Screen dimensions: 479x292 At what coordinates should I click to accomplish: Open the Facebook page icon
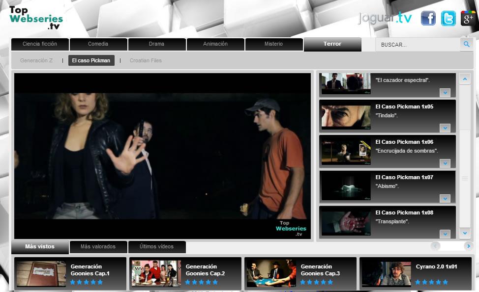coord(428,18)
